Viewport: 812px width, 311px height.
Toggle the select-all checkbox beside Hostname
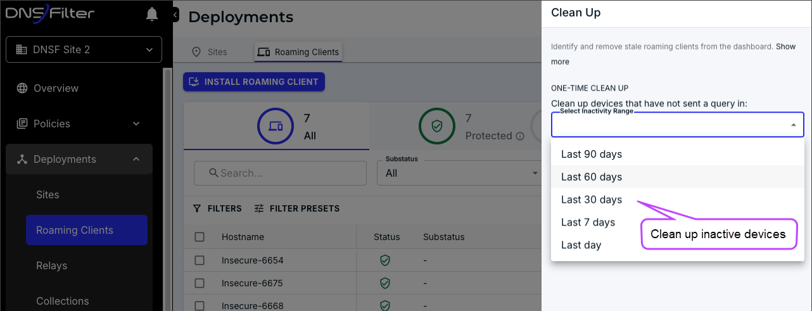(200, 237)
